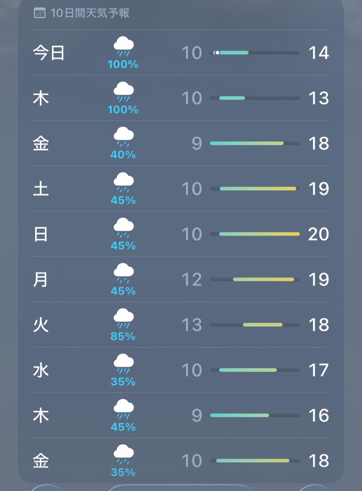Tap the high temperature 16

(x=319, y=416)
